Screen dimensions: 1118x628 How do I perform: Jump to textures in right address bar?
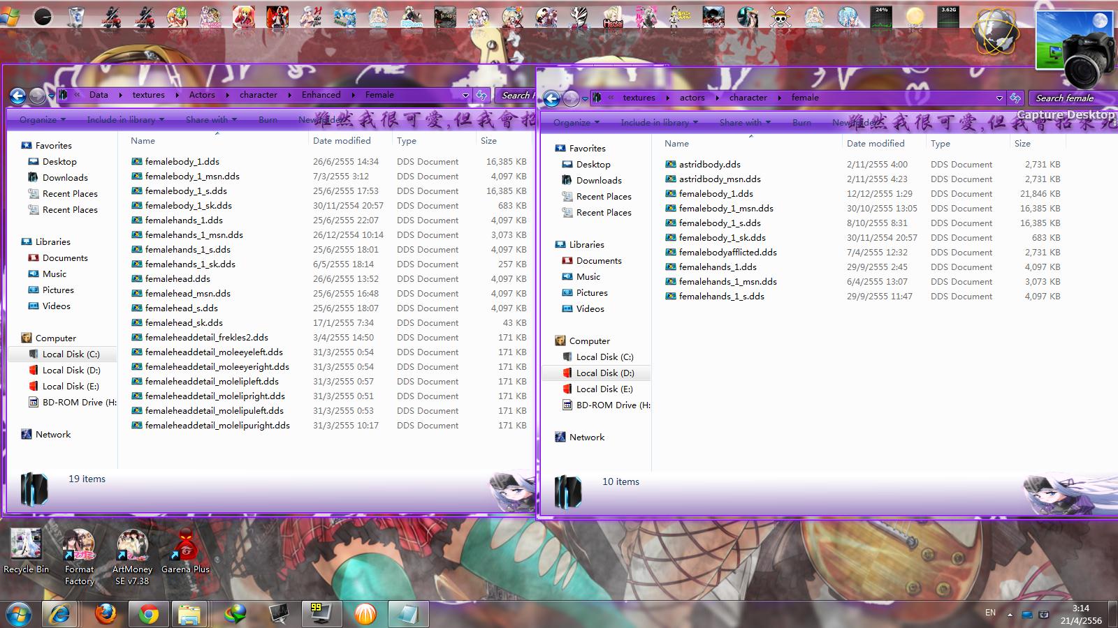point(639,98)
